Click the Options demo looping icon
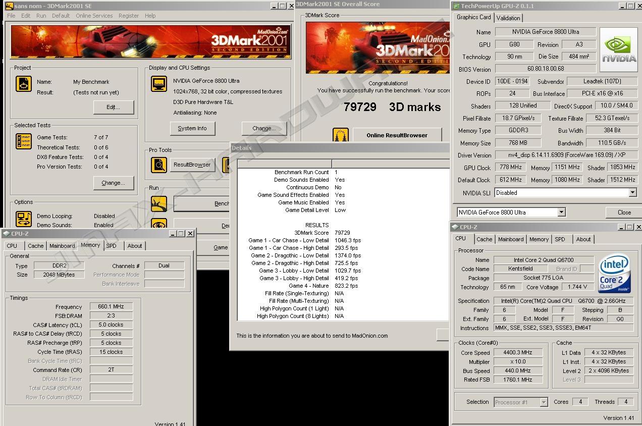The width and height of the screenshot is (642, 426). click(24, 219)
